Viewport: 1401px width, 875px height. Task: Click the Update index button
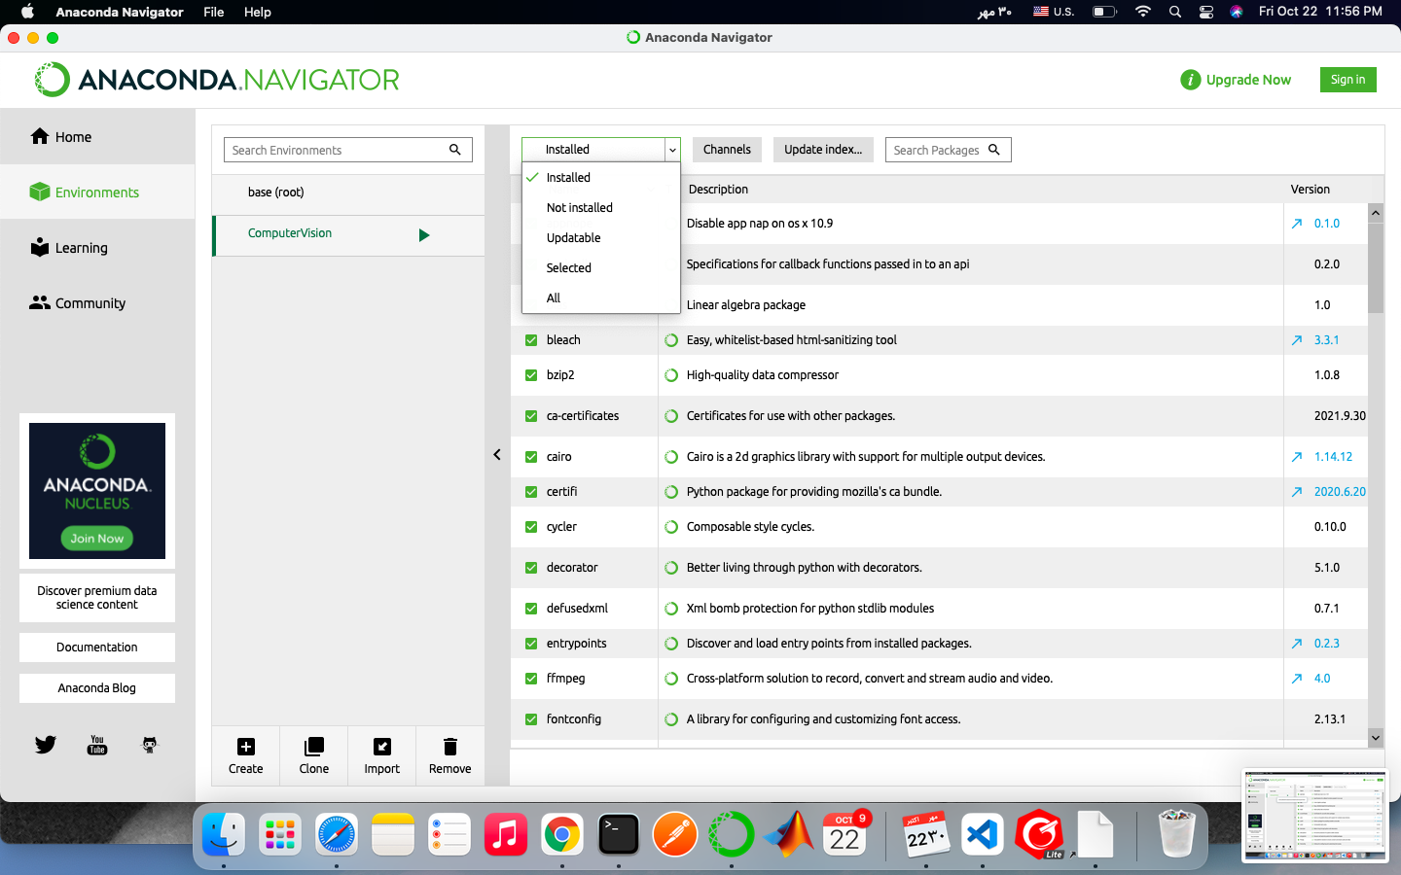(823, 150)
